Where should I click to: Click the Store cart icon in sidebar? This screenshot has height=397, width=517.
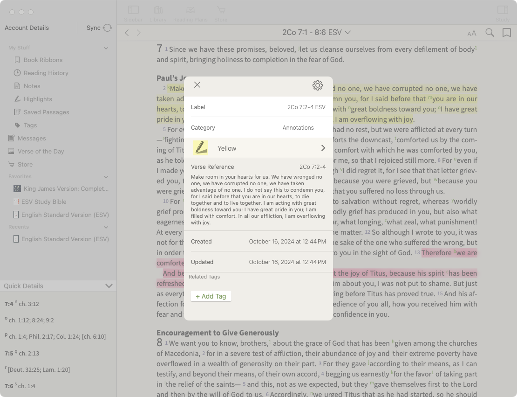[x=11, y=164]
